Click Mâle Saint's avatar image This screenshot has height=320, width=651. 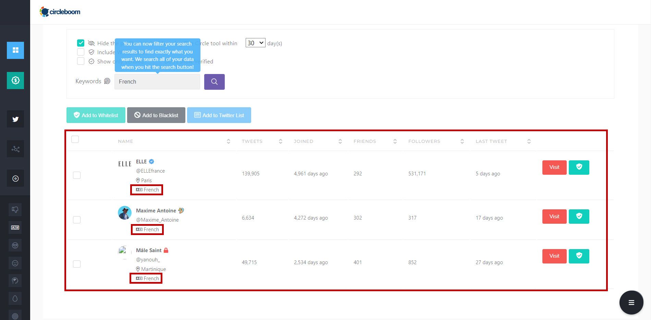coord(125,253)
